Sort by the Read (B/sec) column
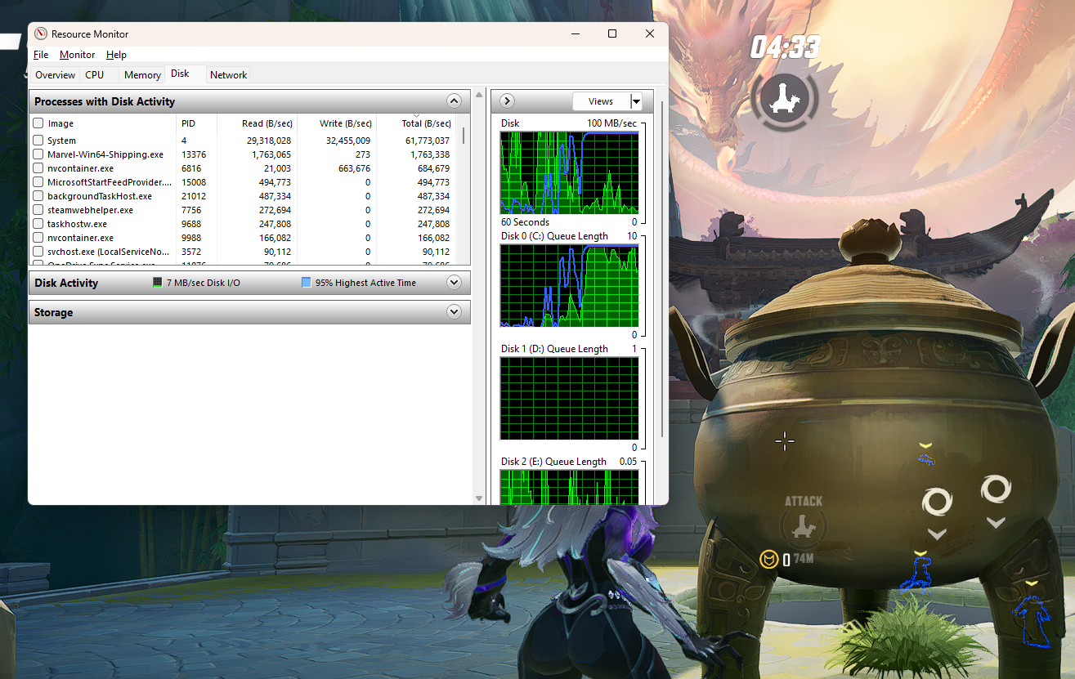Screen dimensions: 1075x679 click(257, 123)
